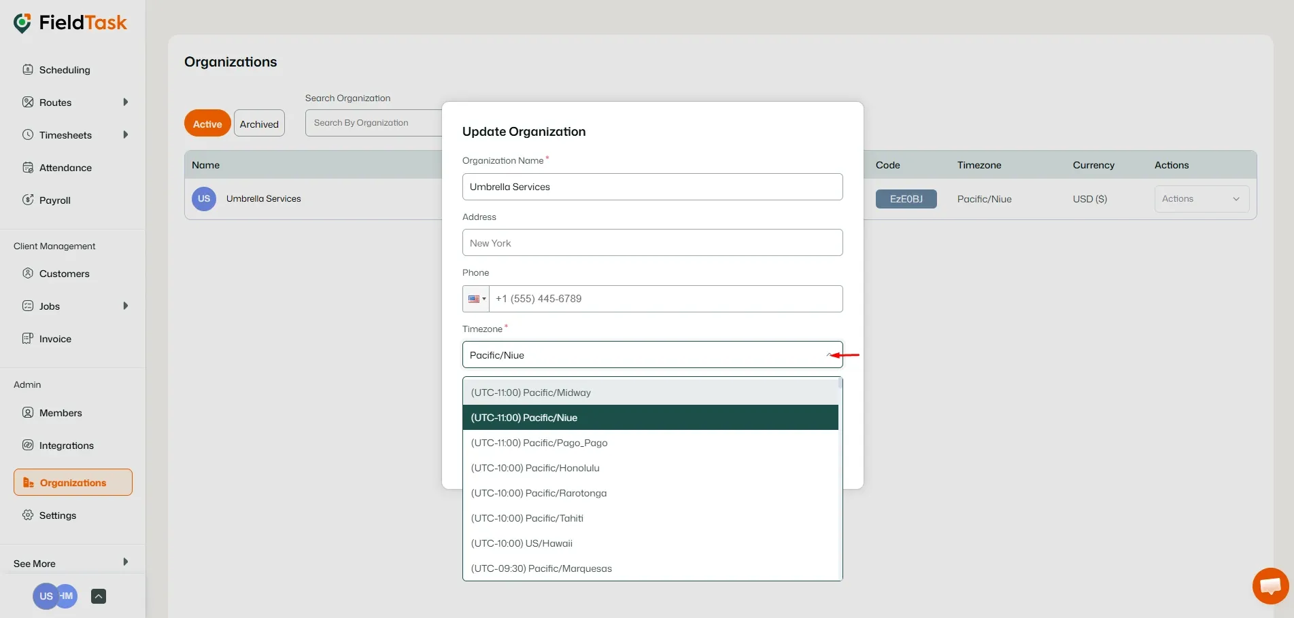Click the Invoice icon
The image size is (1294, 618).
(x=28, y=338)
